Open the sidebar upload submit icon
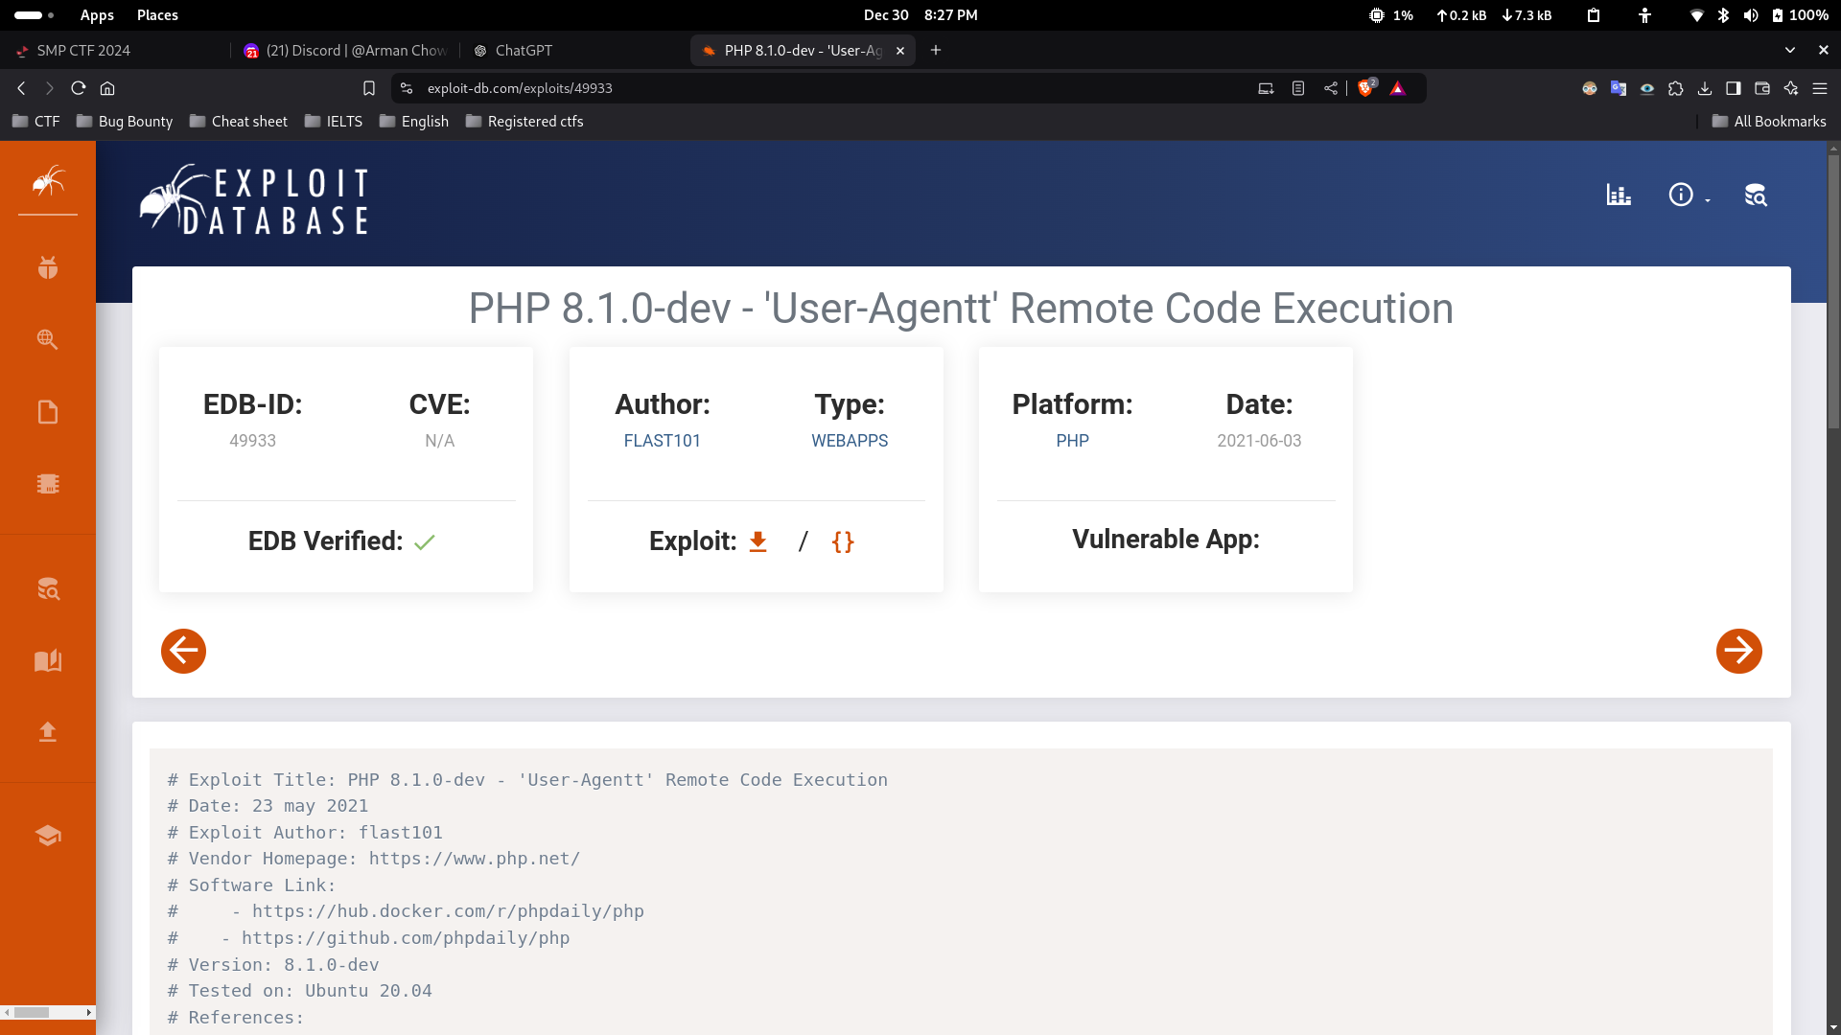This screenshot has height=1035, width=1841. (x=48, y=732)
